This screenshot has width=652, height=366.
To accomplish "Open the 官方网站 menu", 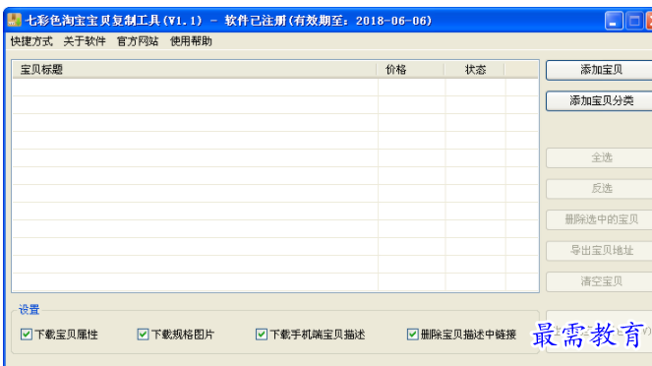I will (x=138, y=41).
